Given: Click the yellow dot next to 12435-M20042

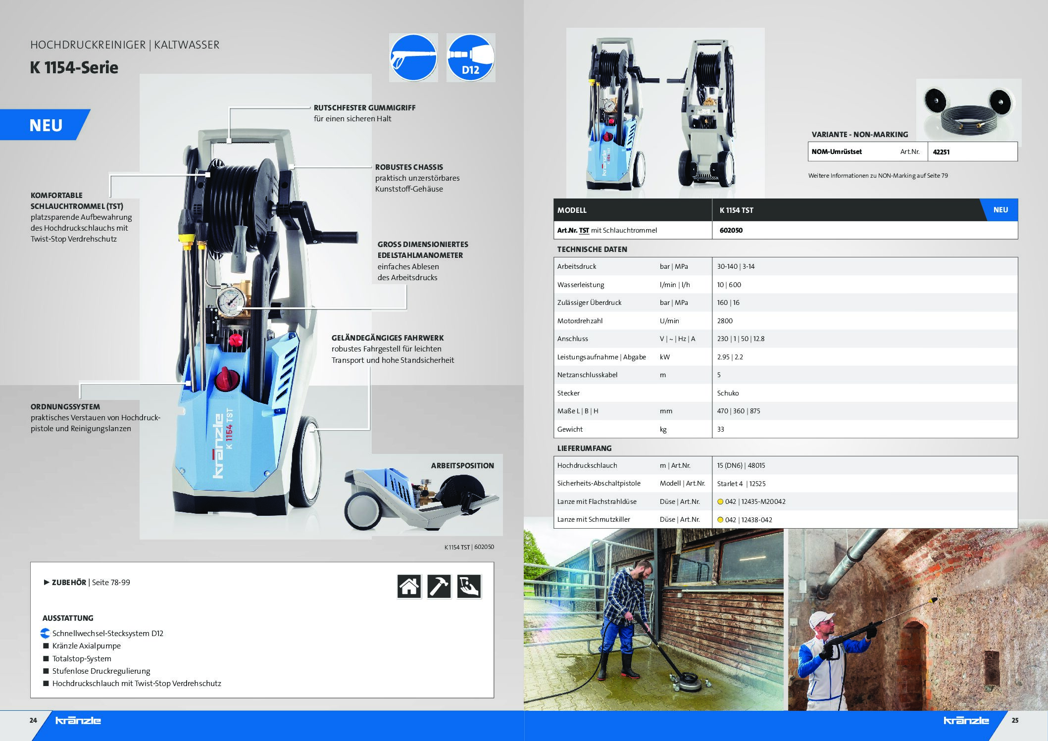Looking at the screenshot, I should [x=720, y=501].
